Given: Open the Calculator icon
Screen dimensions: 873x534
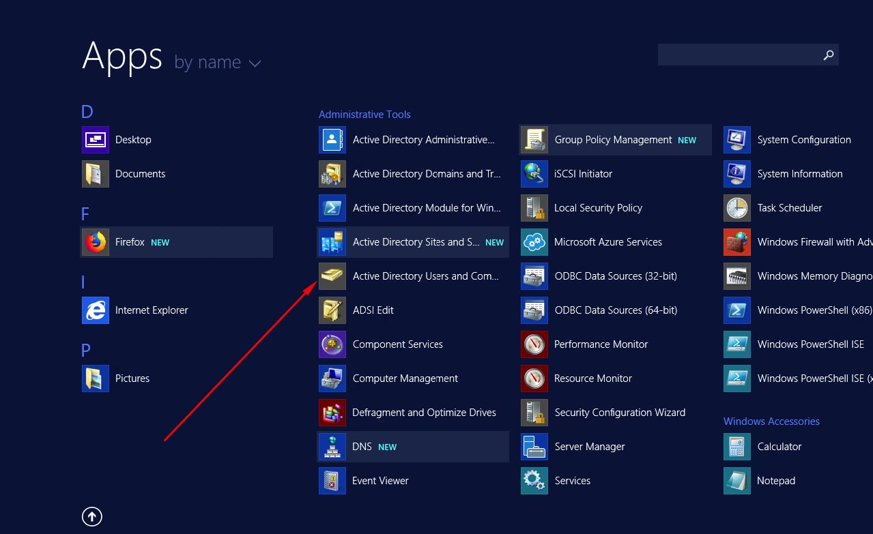Looking at the screenshot, I should coord(737,447).
